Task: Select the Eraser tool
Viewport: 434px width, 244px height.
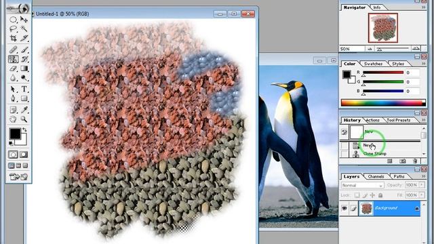Action: click(x=13, y=68)
